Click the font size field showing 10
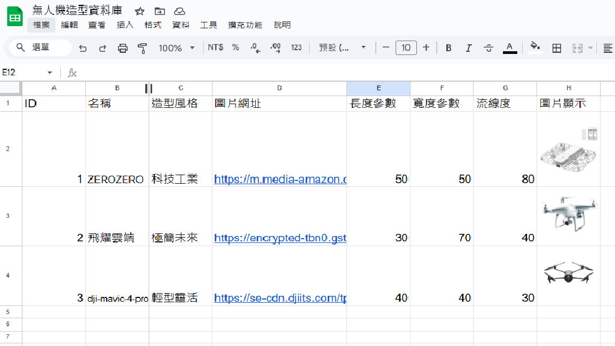The image size is (615, 346). [406, 48]
